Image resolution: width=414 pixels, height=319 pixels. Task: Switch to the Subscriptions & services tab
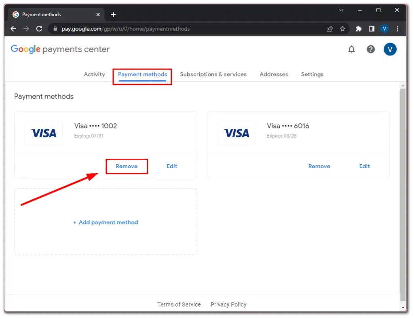213,74
